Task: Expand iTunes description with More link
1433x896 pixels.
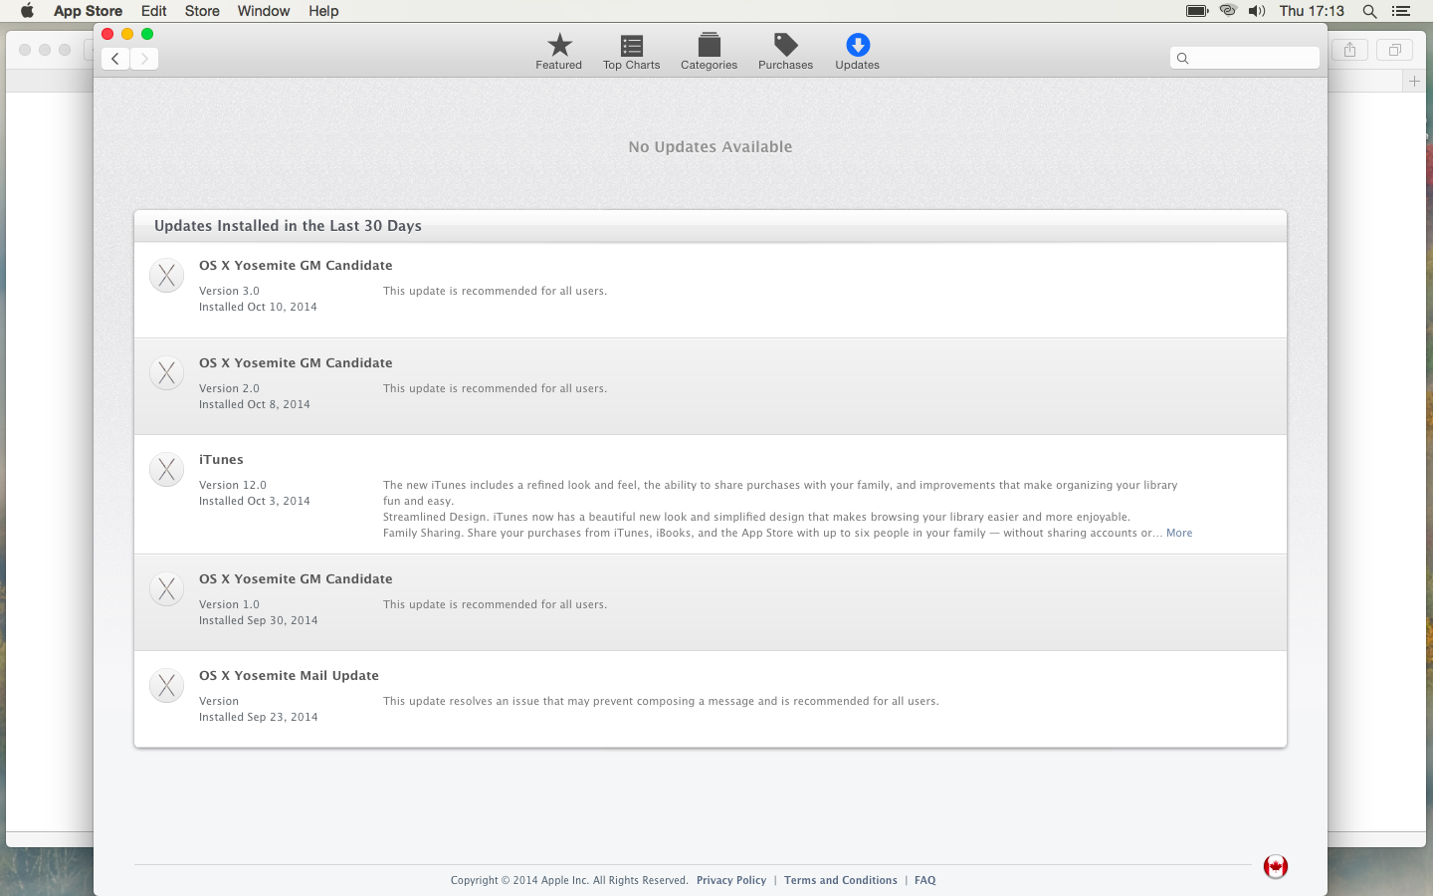Action: (x=1179, y=534)
